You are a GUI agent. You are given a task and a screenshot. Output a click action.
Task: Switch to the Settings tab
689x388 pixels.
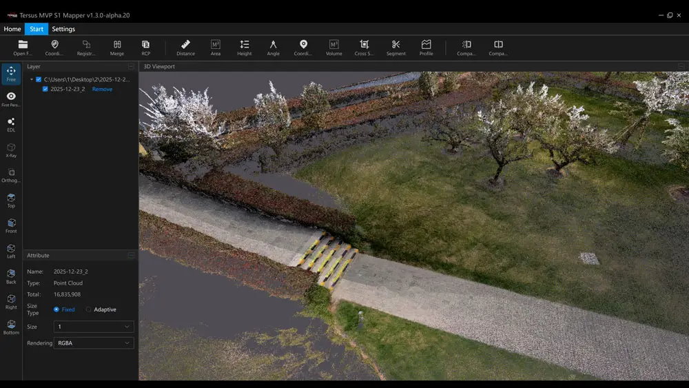pos(63,29)
